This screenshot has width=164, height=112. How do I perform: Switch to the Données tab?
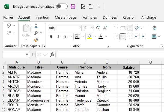[x=110, y=17]
